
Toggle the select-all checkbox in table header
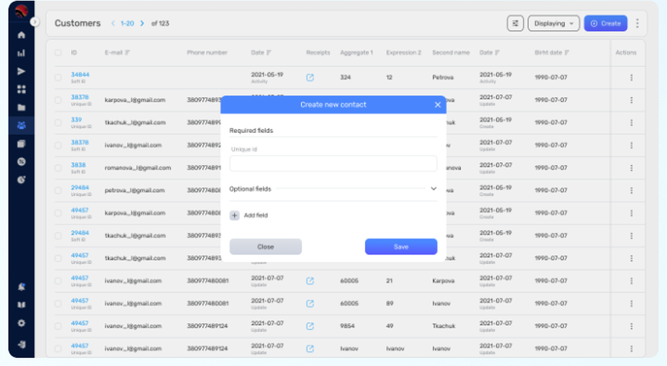(58, 52)
